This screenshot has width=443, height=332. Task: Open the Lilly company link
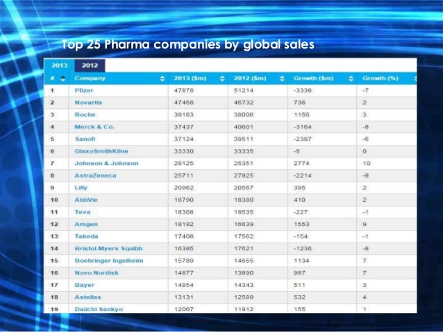tap(81, 188)
